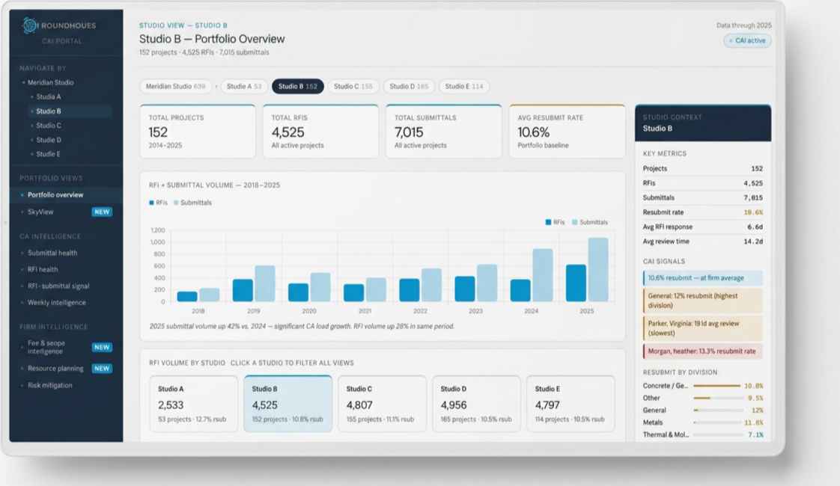The width and height of the screenshot is (840, 486).
Task: Select Studio E in sidebar
Action: tap(48, 154)
